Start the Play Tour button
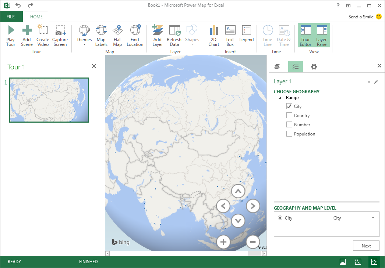385x268 pixels. pyautogui.click(x=11, y=36)
